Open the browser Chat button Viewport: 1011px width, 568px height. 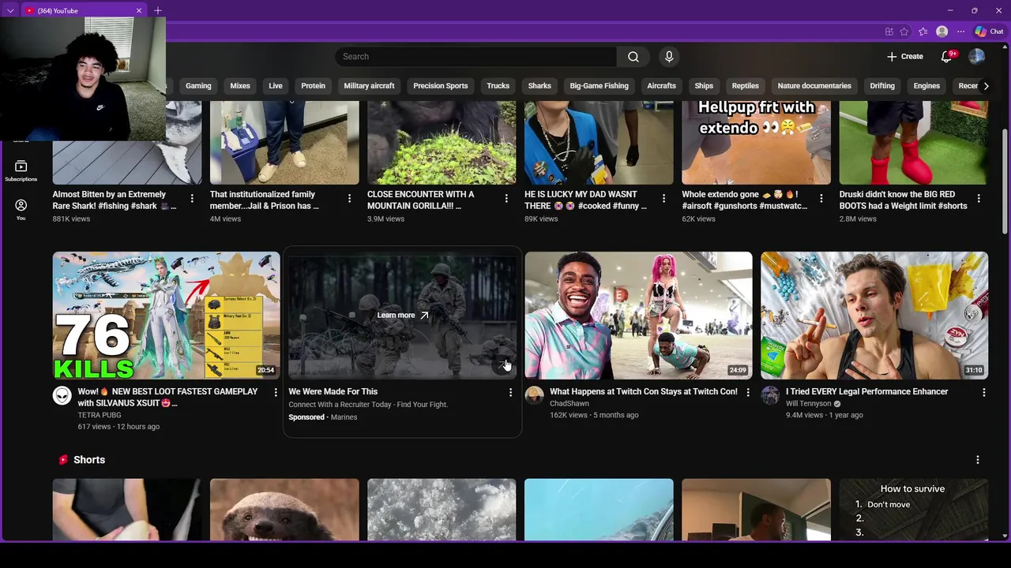(x=989, y=32)
